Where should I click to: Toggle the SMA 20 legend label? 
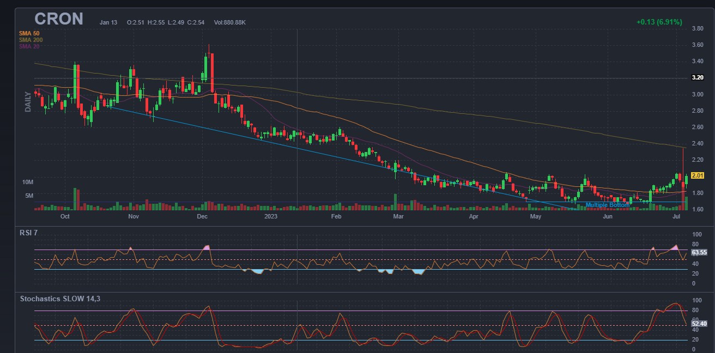click(x=29, y=46)
